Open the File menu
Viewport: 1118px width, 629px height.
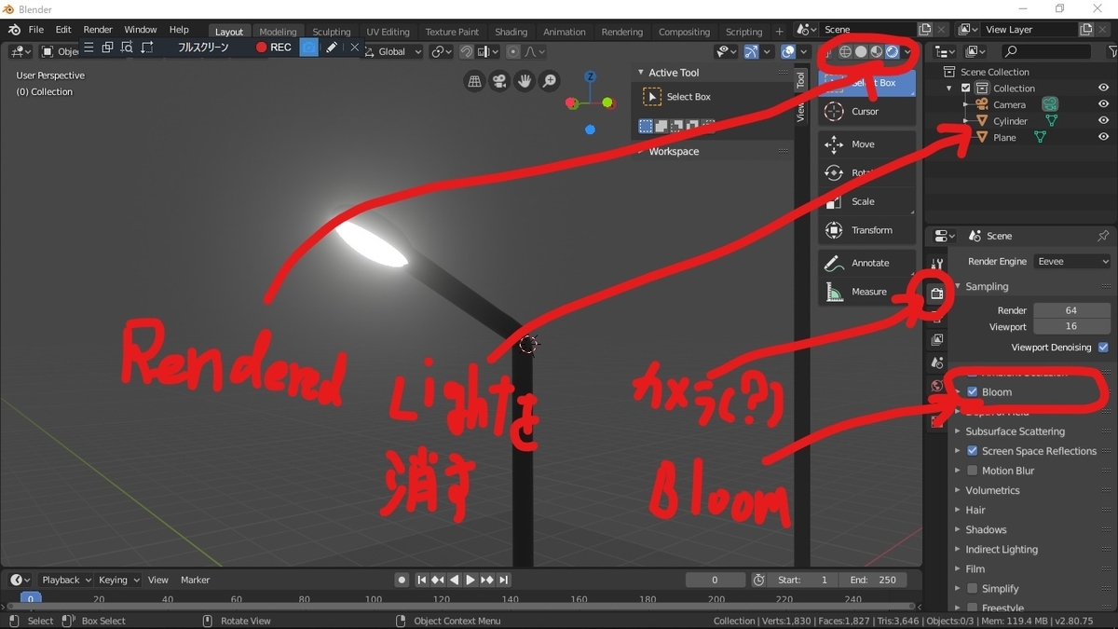[x=35, y=30]
